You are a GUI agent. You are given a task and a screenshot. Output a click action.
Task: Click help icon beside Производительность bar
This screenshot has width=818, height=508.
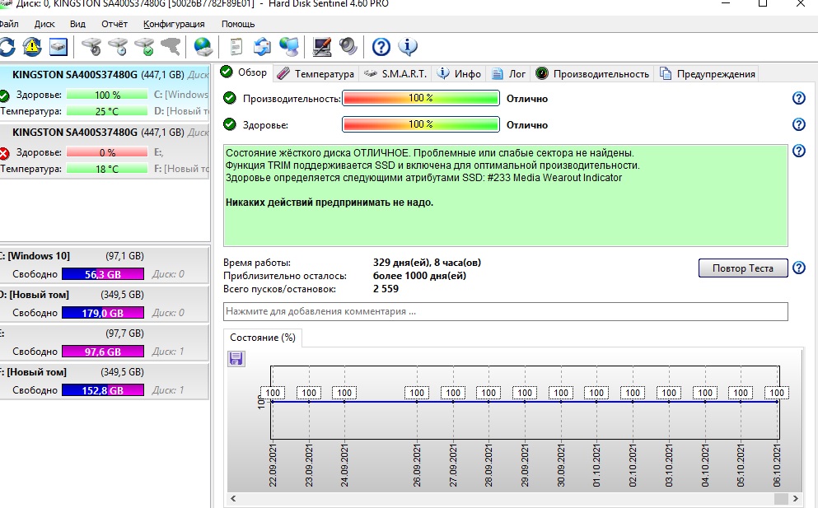(797, 99)
